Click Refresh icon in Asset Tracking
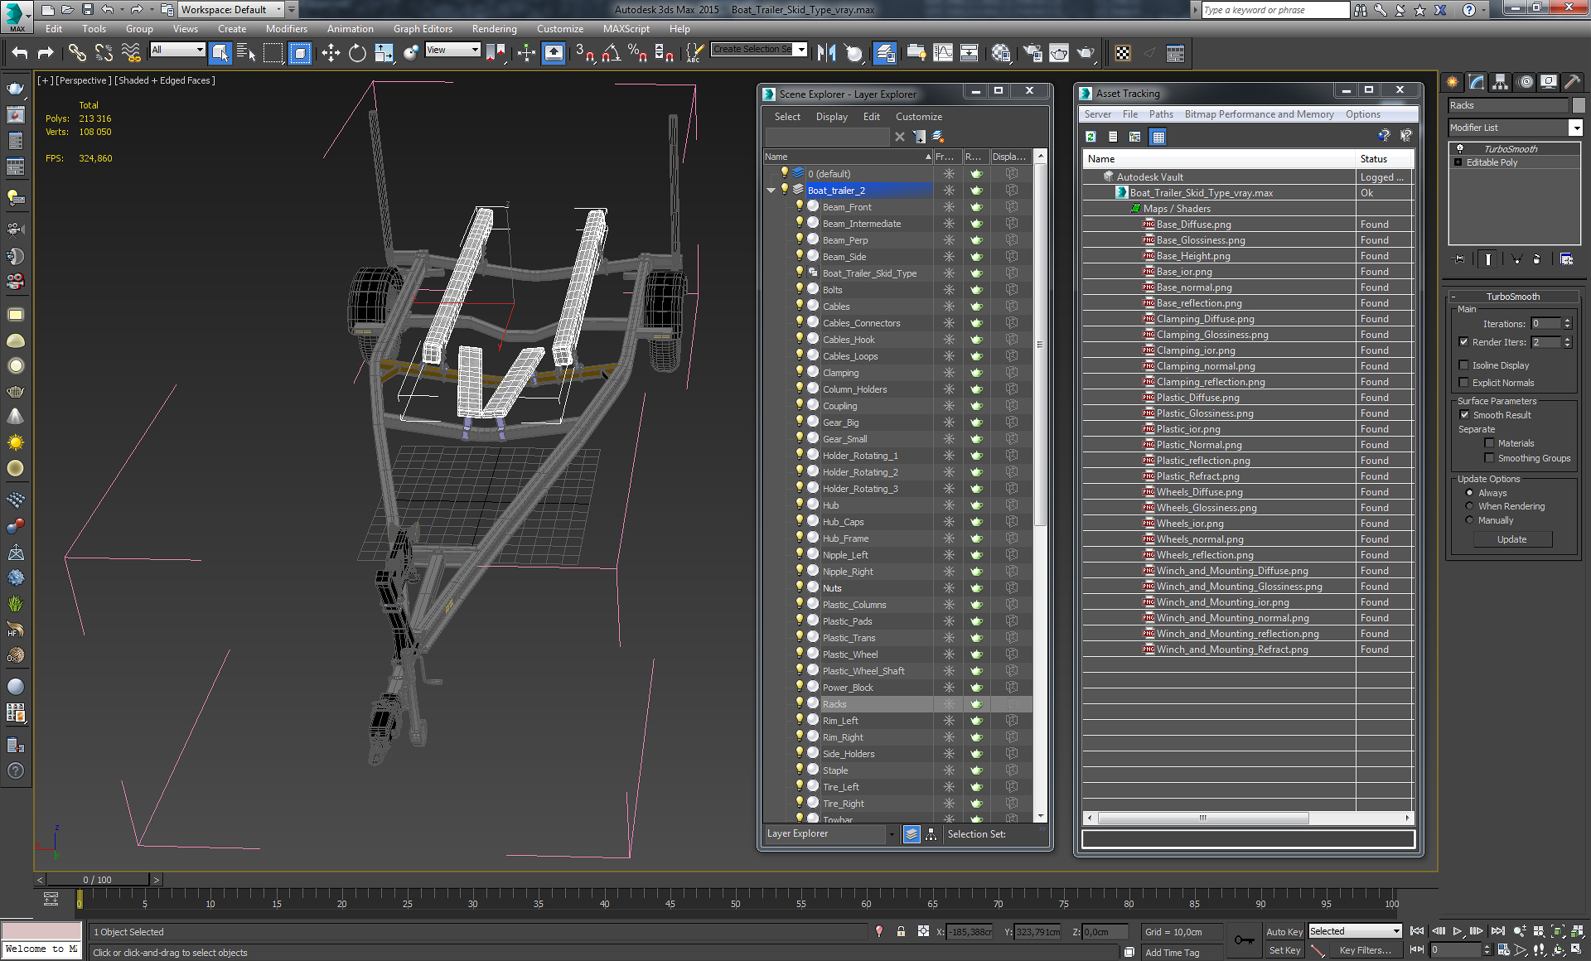 coord(1090,137)
